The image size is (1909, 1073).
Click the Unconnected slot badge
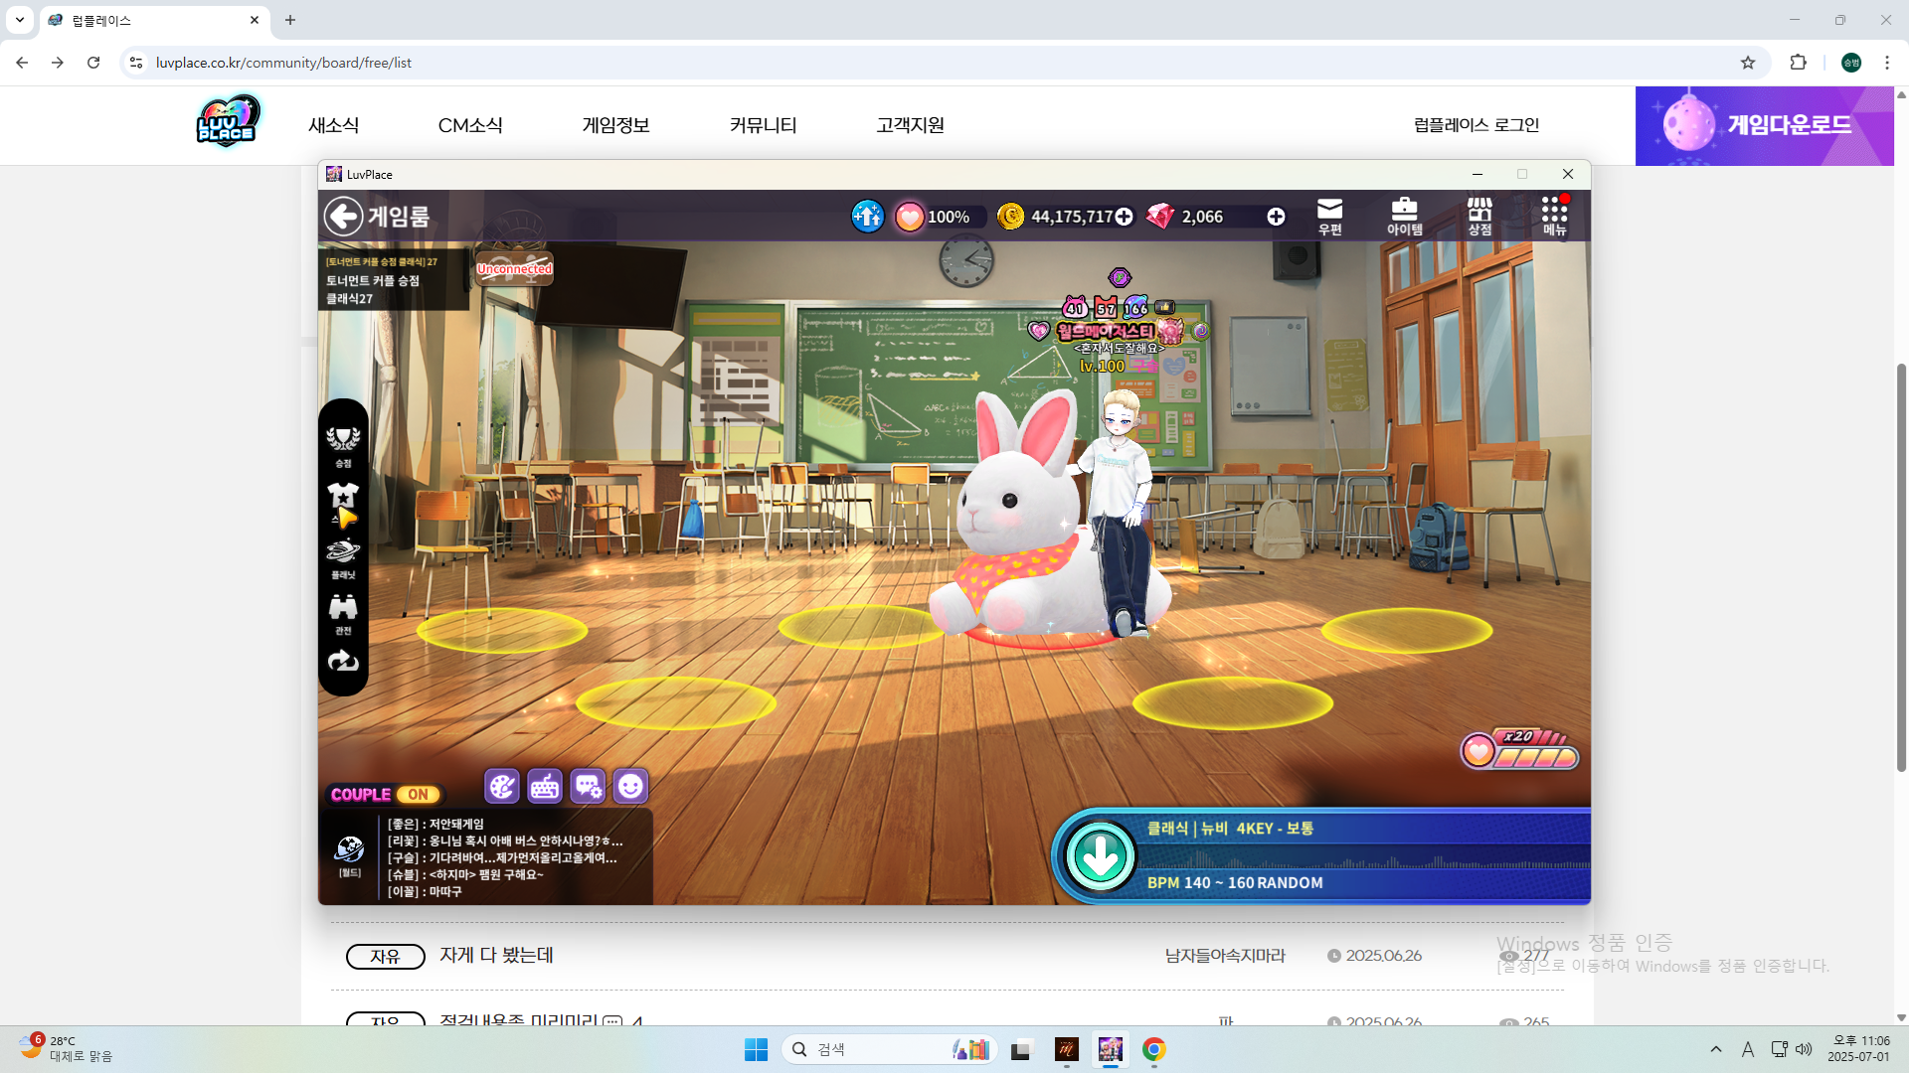click(x=514, y=268)
